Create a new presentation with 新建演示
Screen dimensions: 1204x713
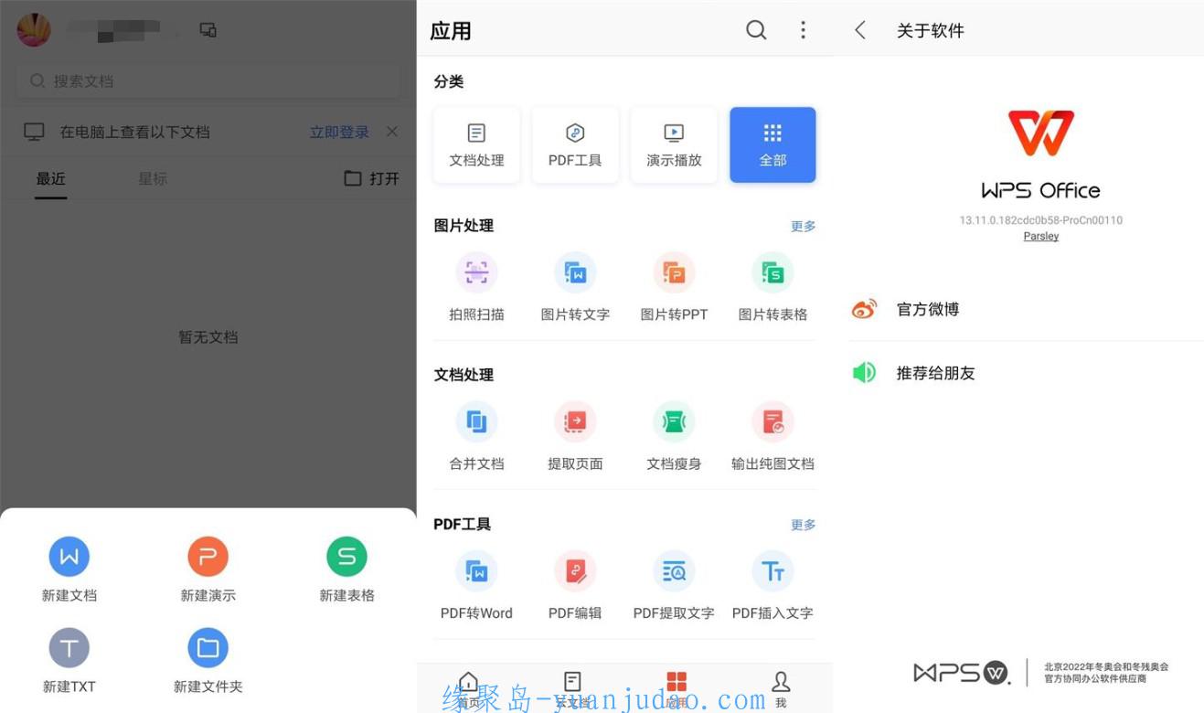point(208,557)
